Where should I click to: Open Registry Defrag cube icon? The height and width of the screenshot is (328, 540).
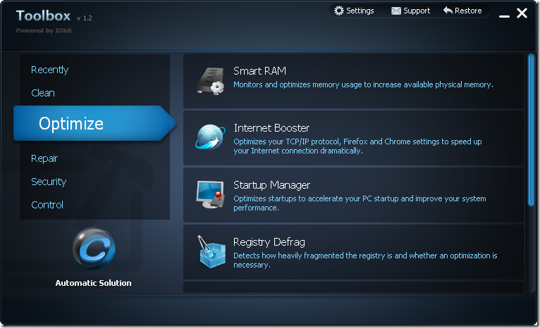point(211,252)
